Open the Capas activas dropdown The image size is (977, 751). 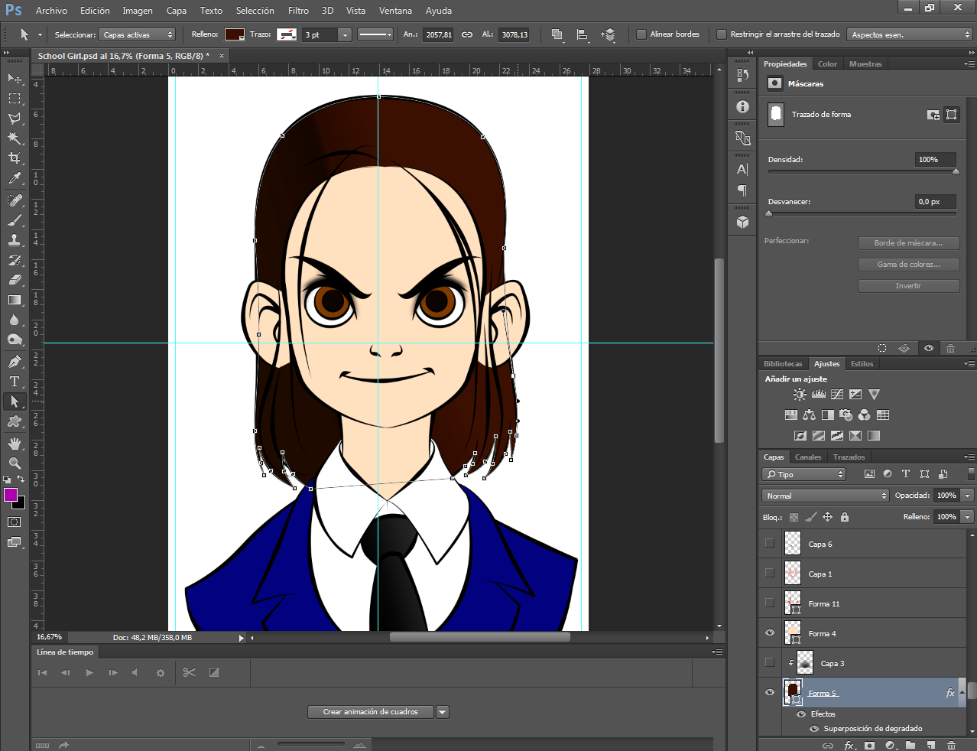coord(138,34)
